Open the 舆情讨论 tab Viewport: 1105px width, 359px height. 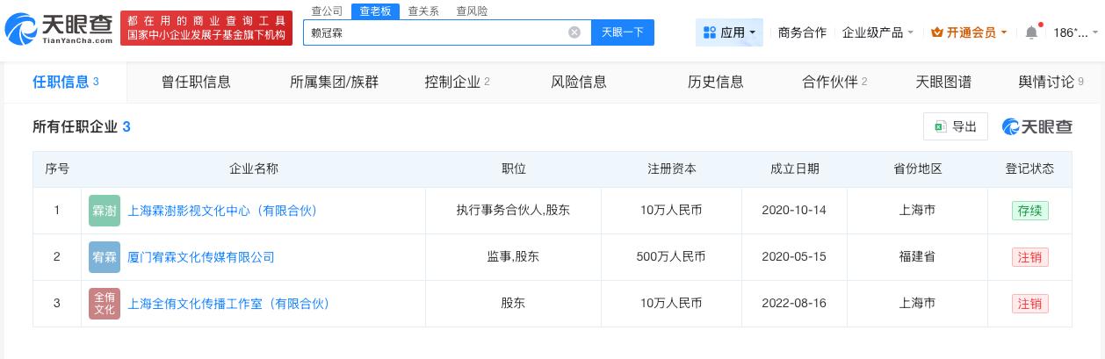click(x=1051, y=82)
